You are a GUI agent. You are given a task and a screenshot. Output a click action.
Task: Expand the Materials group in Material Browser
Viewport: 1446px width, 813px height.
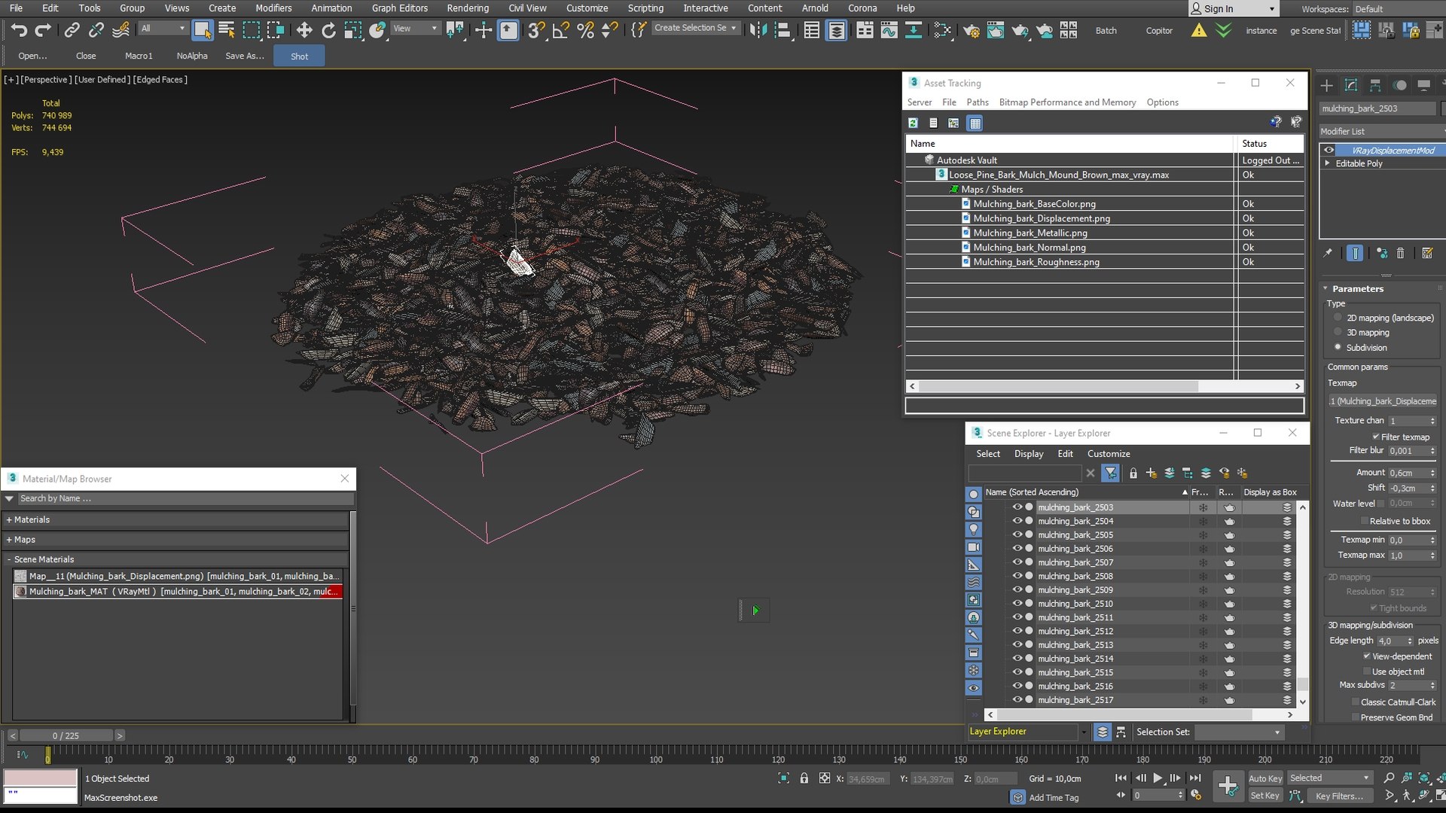[x=9, y=519]
